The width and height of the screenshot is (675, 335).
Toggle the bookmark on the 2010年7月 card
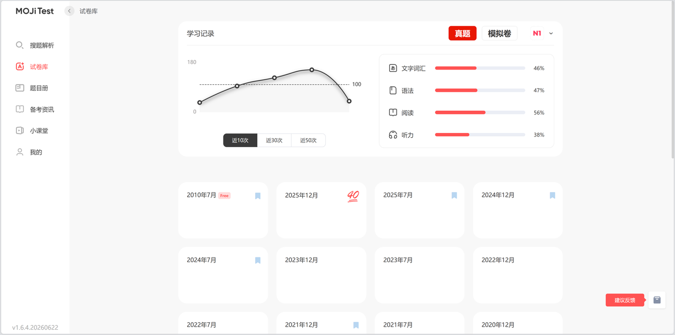click(x=258, y=196)
